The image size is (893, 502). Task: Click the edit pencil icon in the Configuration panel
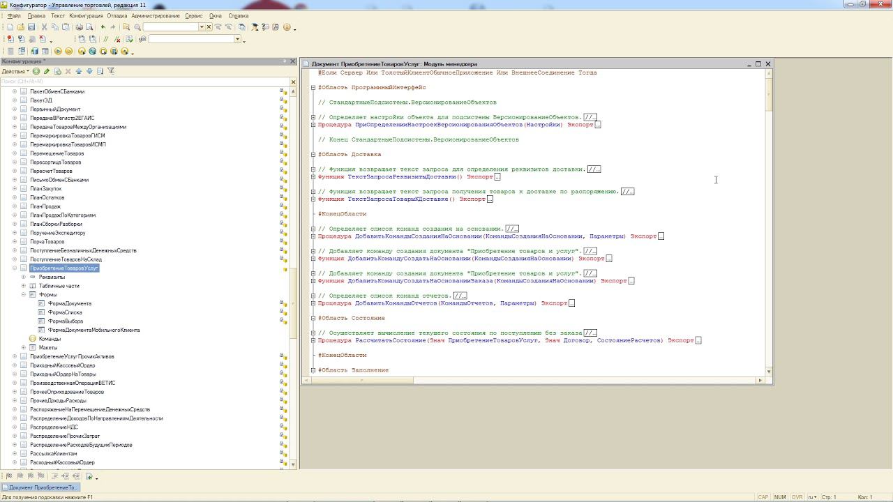click(47, 71)
